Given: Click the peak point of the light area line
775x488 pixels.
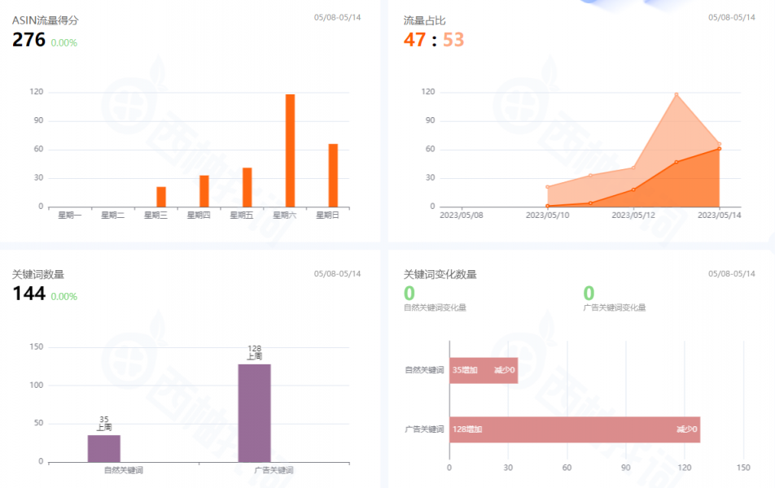Looking at the screenshot, I should [676, 94].
